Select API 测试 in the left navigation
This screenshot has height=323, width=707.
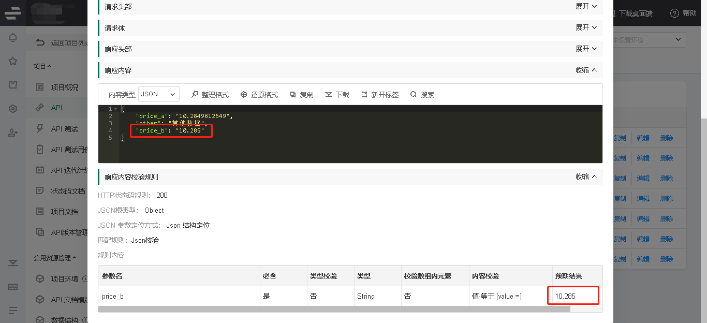point(64,128)
